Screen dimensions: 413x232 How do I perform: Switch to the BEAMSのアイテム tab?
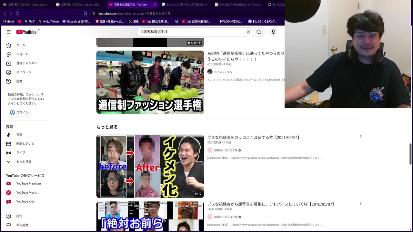pyautogui.click(x=238, y=5)
